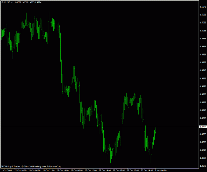This screenshot has height=172, width=207.
Task: Select the 1.4755 price axis label
Action: click(203, 134)
